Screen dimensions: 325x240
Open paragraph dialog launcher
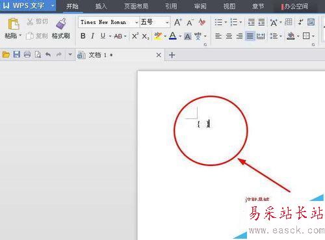click(313, 45)
